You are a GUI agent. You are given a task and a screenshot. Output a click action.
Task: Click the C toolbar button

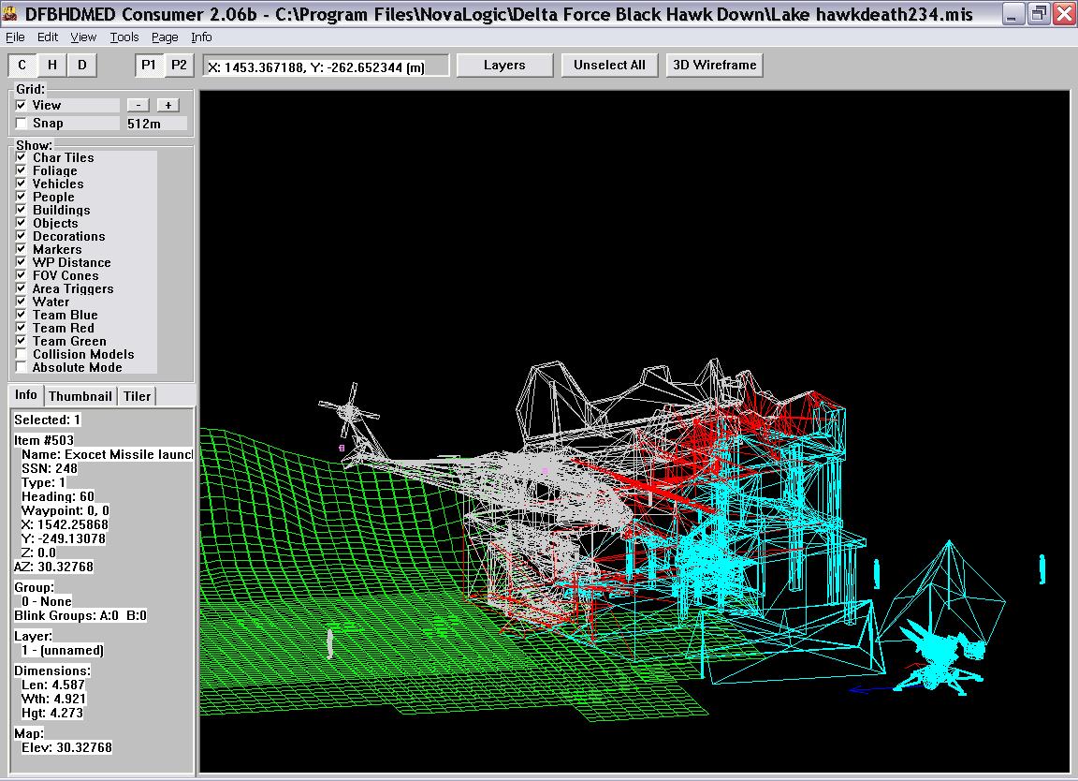click(x=22, y=66)
